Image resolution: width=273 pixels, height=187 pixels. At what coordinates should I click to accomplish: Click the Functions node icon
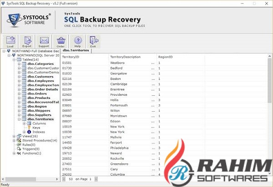point(19,153)
